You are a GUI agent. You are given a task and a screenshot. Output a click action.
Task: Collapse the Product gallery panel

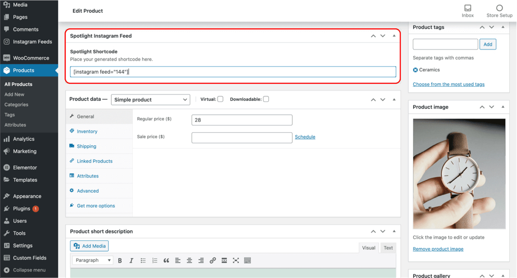click(503, 275)
